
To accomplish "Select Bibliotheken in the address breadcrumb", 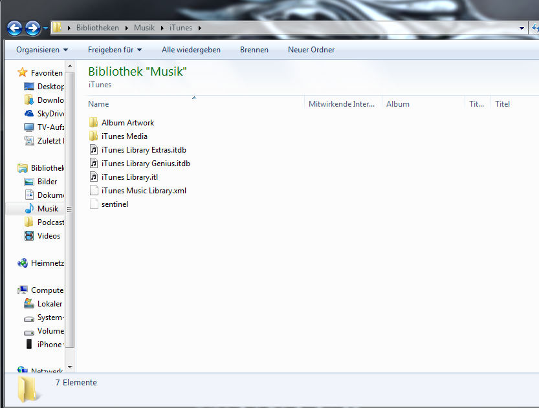I will pos(98,28).
